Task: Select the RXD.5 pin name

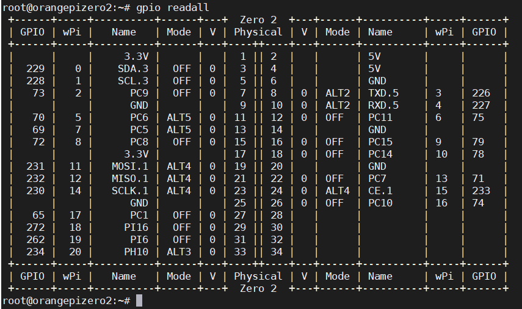Action: (x=383, y=106)
